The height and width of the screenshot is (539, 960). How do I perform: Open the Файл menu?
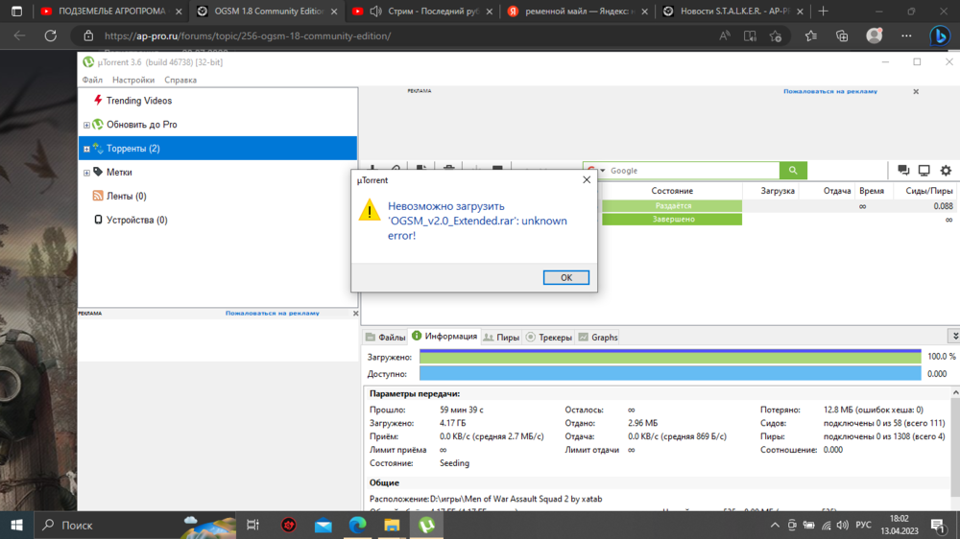point(92,81)
